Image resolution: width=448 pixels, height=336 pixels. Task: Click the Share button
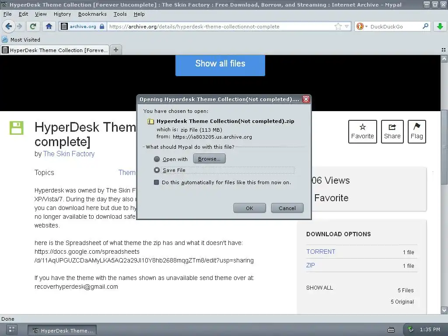click(392, 131)
